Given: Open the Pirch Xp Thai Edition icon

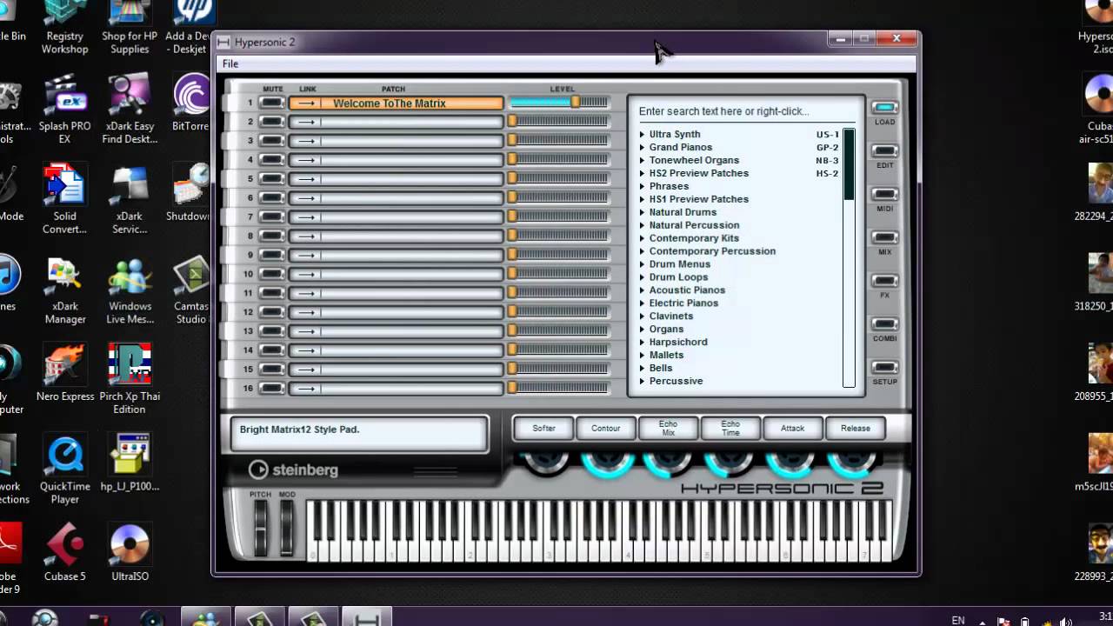Looking at the screenshot, I should (x=130, y=379).
